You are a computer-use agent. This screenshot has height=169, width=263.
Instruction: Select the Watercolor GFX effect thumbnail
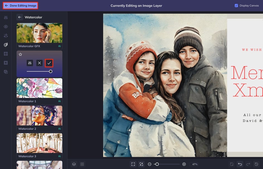coord(39,33)
